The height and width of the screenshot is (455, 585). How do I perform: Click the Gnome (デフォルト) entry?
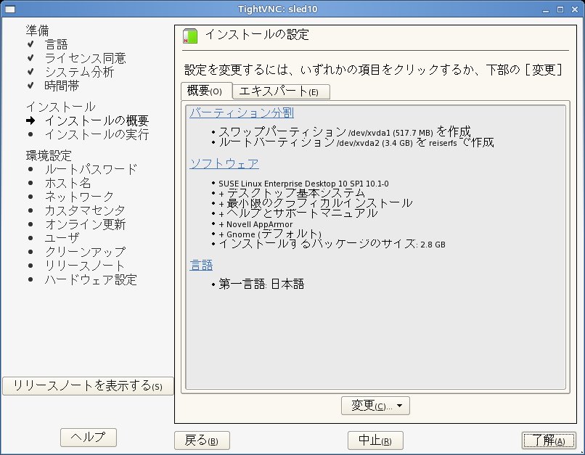[x=270, y=234]
